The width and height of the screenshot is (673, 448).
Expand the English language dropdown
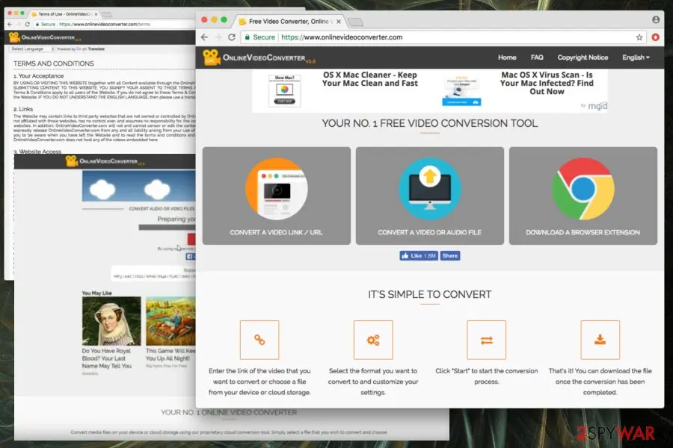(x=636, y=57)
